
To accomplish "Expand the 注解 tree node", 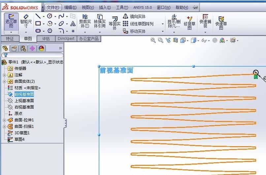I will [x=4, y=75].
